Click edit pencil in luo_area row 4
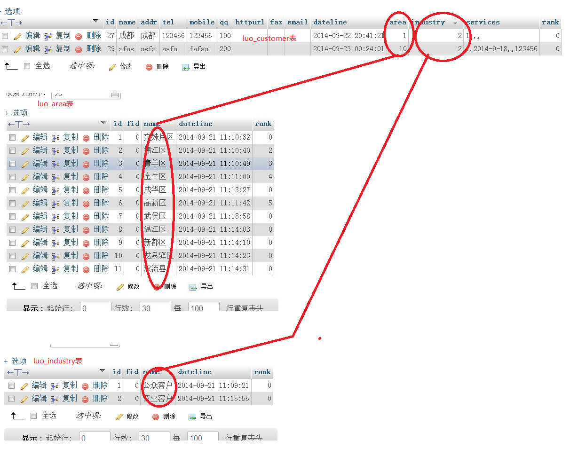The image size is (578, 456). 25,177
